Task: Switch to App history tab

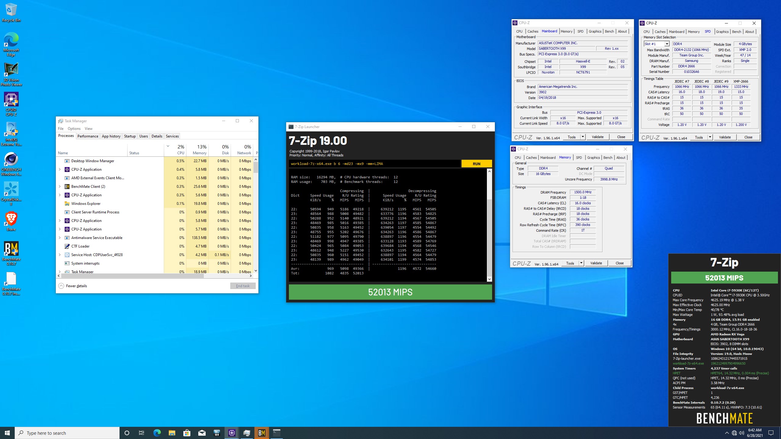Action: tap(111, 136)
